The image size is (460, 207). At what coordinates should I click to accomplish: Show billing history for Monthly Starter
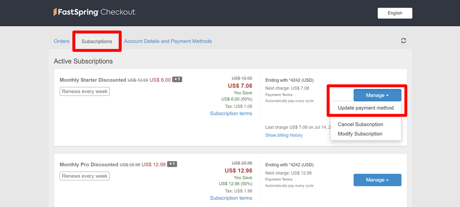284,135
